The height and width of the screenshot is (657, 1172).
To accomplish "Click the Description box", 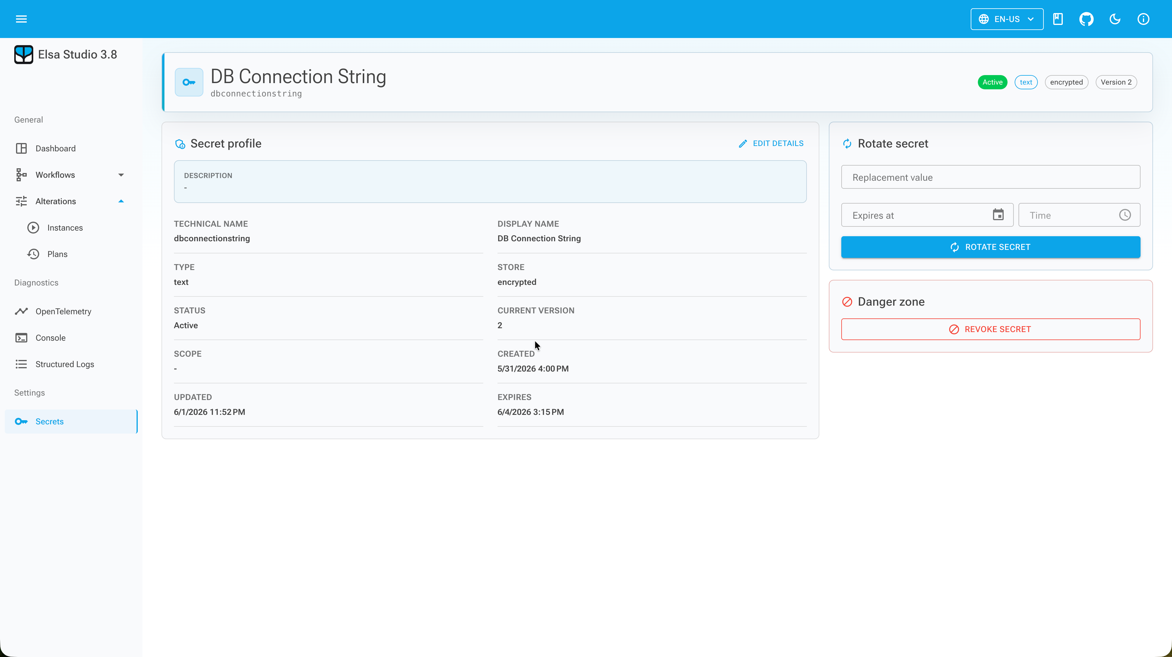I will click(x=490, y=181).
